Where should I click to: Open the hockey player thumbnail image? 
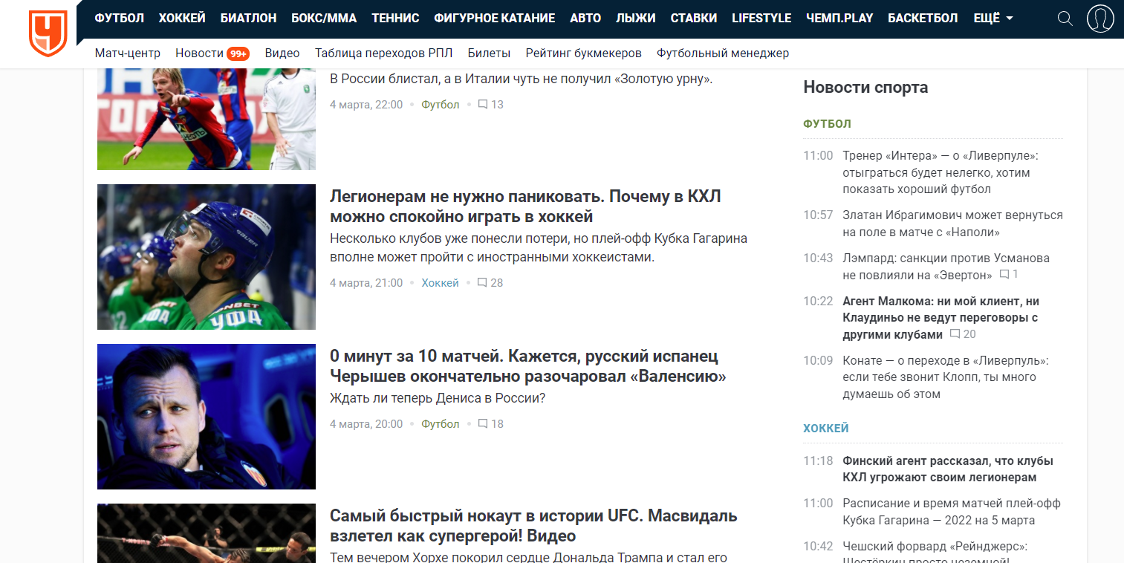207,257
